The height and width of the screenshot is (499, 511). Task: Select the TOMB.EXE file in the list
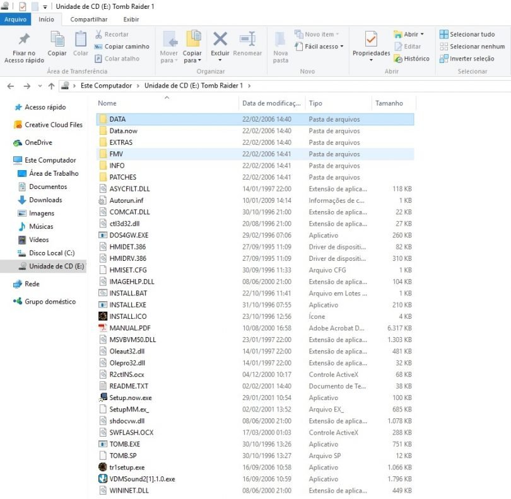point(126,444)
